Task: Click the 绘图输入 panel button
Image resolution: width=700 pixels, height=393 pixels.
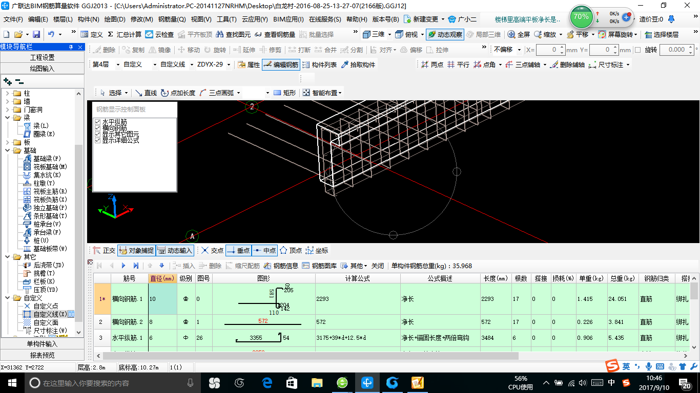Action: [42, 68]
